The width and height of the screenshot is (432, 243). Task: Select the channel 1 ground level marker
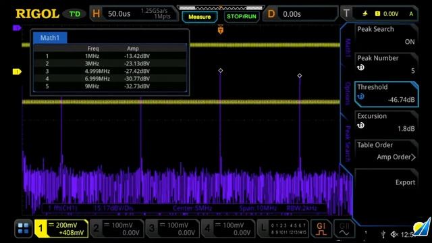tap(17, 72)
